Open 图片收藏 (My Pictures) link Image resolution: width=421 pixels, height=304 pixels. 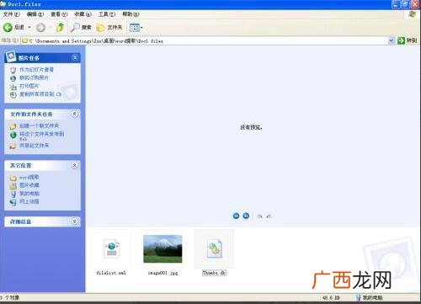point(29,185)
